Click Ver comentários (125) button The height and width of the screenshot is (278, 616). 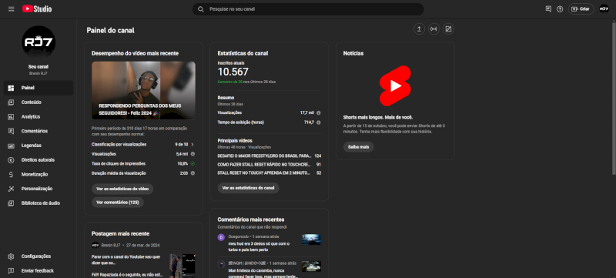click(118, 203)
